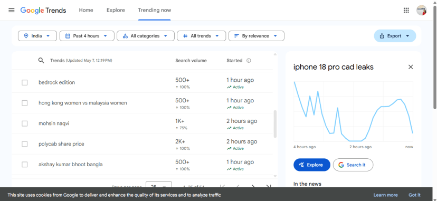Viewport: 437px width, 201px height.
Task: Jump to the last page of trends
Action: (x=269, y=186)
